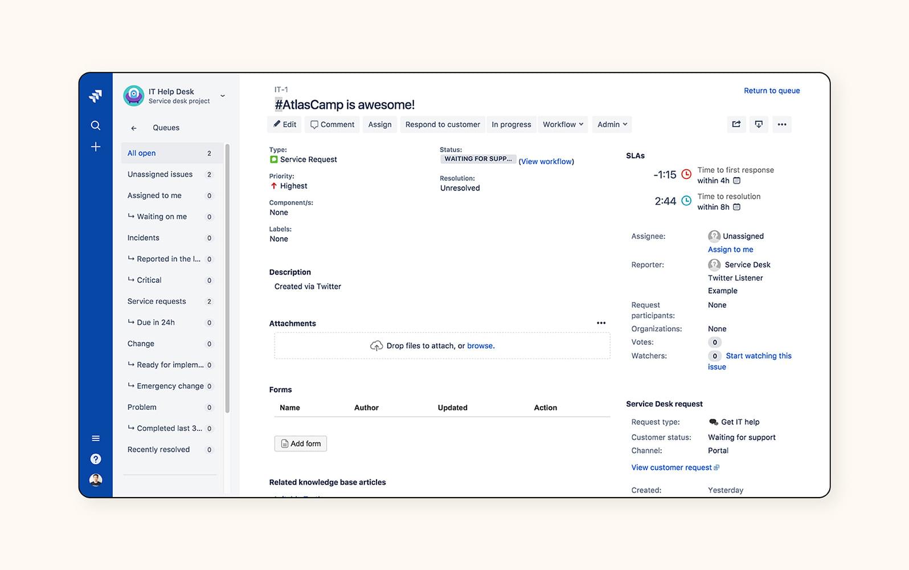
Task: Open search from the blue sidebar
Action: pos(96,125)
